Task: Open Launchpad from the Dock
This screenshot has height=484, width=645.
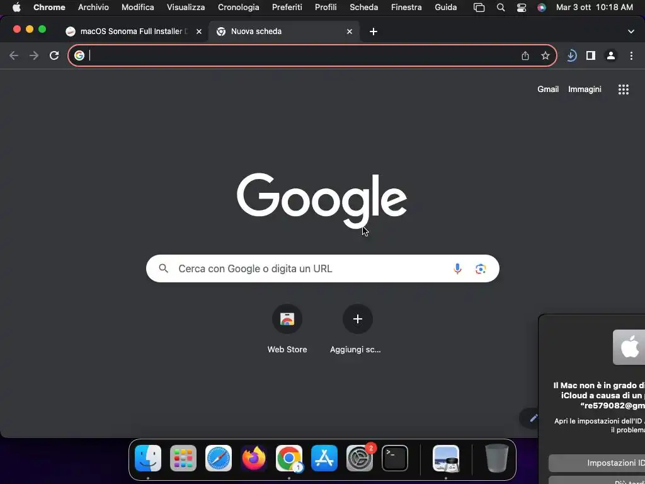Action: [183, 458]
